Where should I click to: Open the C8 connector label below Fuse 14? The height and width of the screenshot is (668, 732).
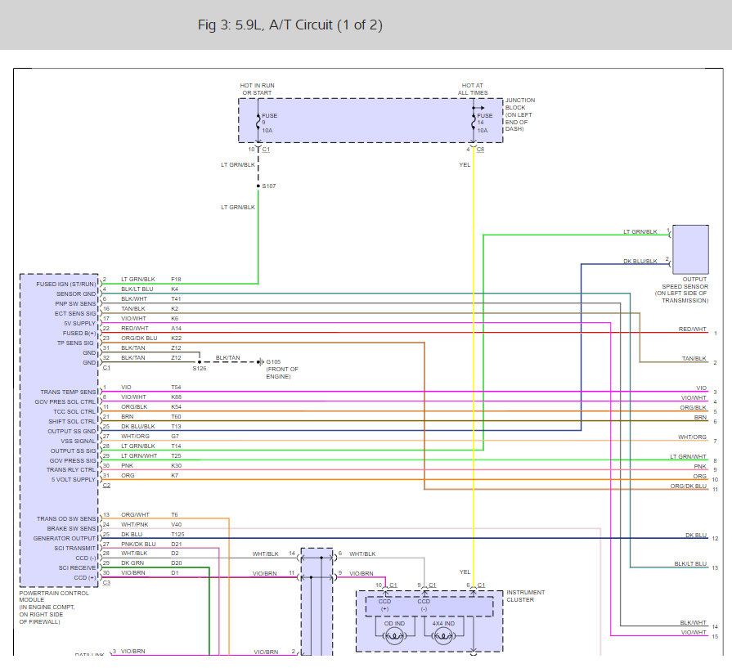coord(478,150)
